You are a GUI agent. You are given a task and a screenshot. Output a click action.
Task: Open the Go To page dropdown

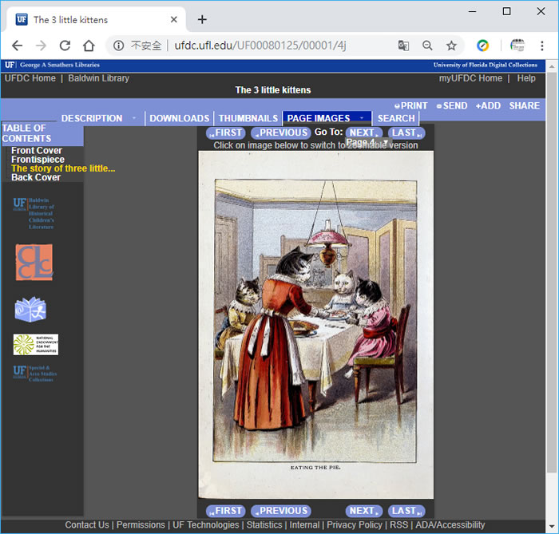368,142
